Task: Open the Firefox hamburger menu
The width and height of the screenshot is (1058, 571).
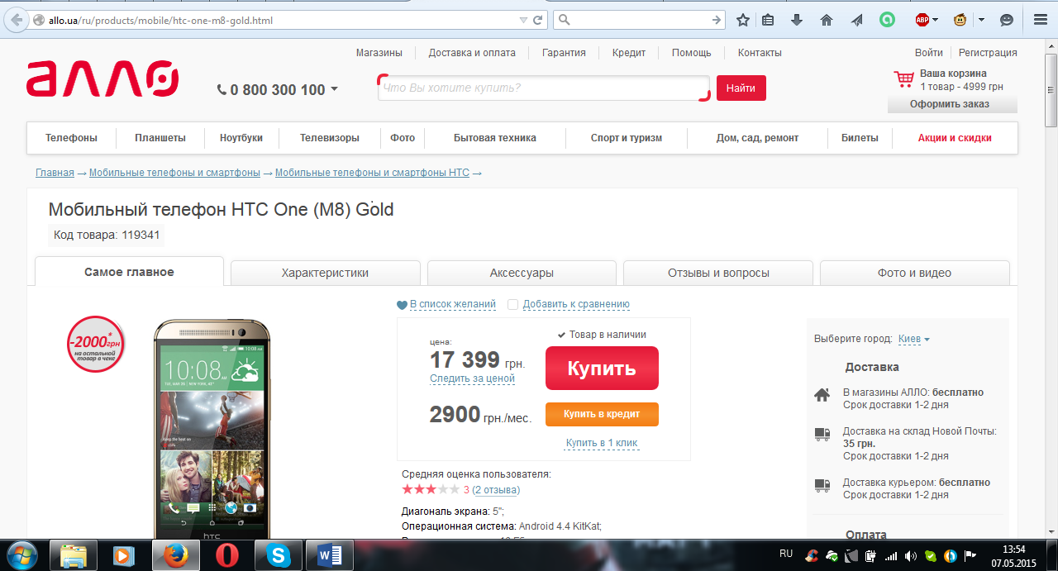Action: 1041,20
